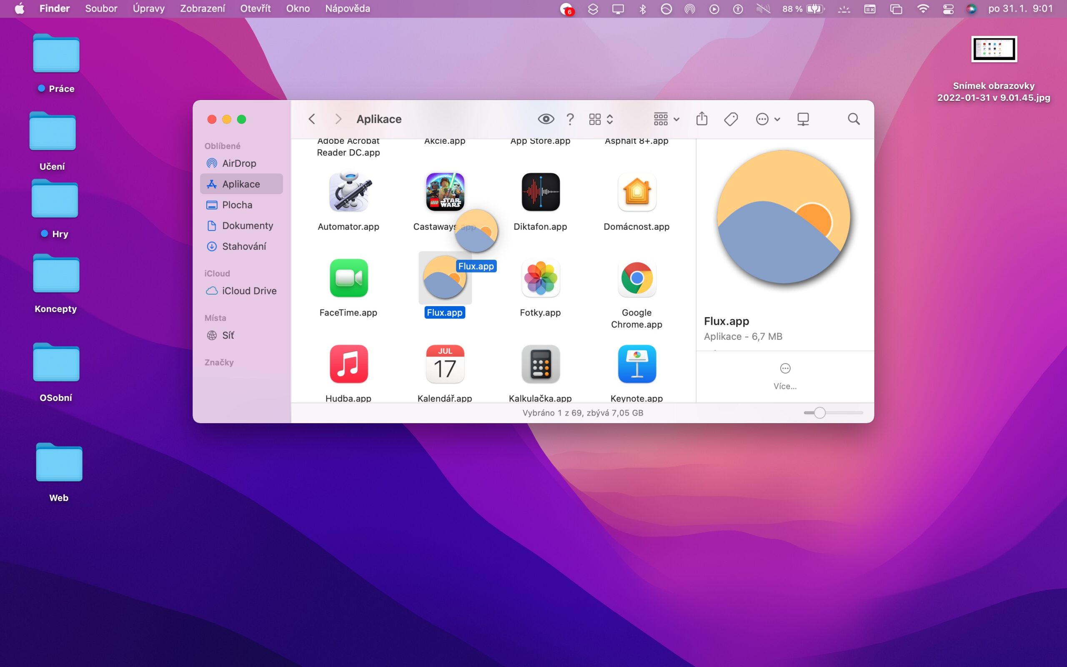Open Finder search magnifier

pyautogui.click(x=854, y=119)
